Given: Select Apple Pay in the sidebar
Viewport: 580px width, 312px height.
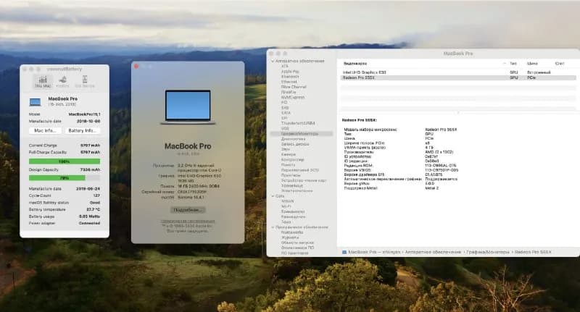Looking at the screenshot, I should coord(290,71).
